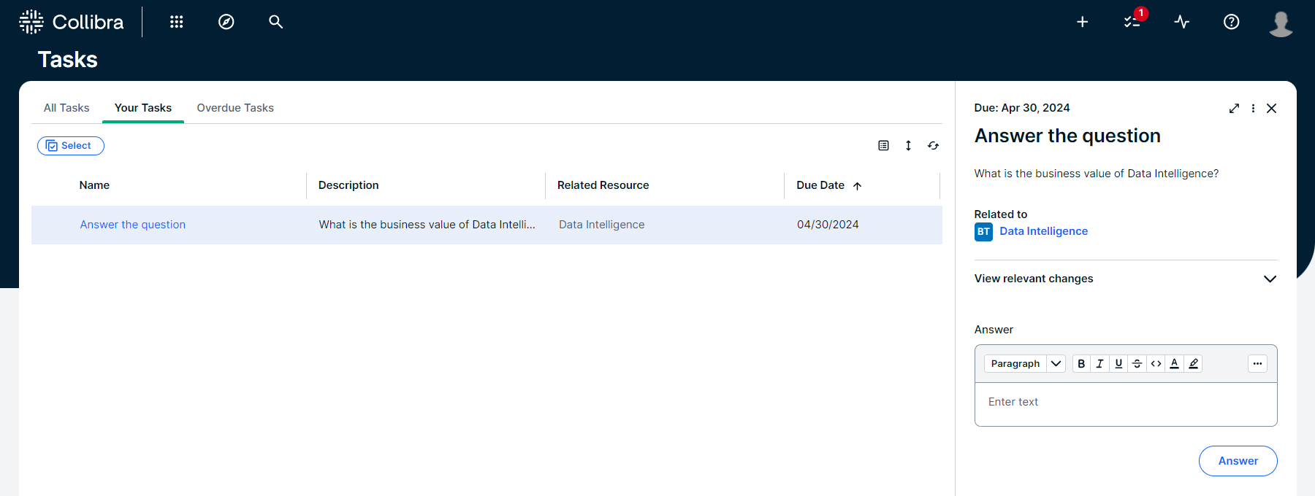Screen dimensions: 1315x496
Task: Open the help question mark icon
Action: click(1232, 22)
